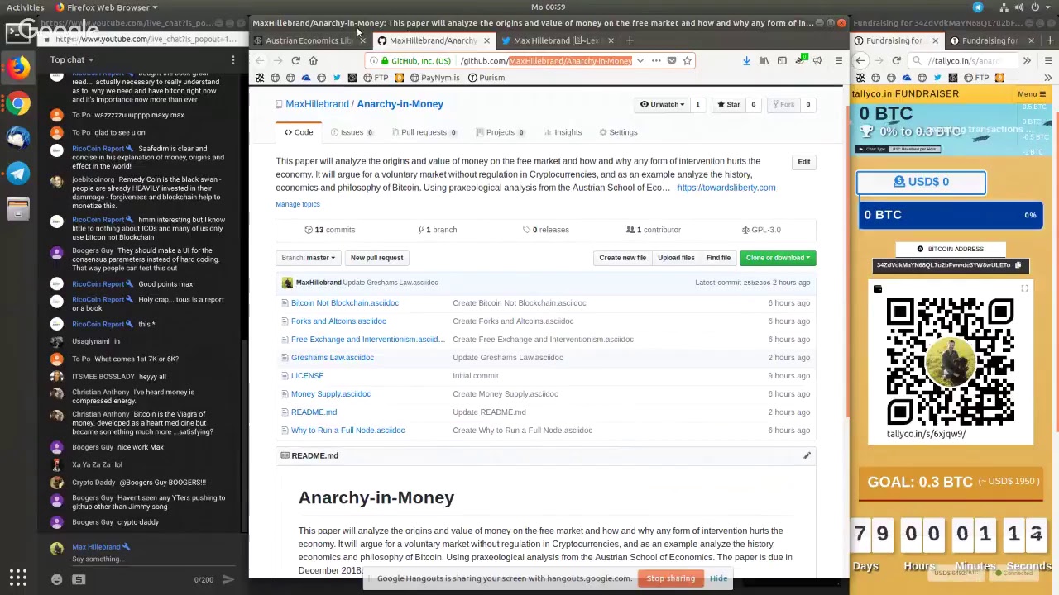This screenshot has width=1059, height=595.
Task: Open Thunderbird from the dock
Action: coord(18,139)
